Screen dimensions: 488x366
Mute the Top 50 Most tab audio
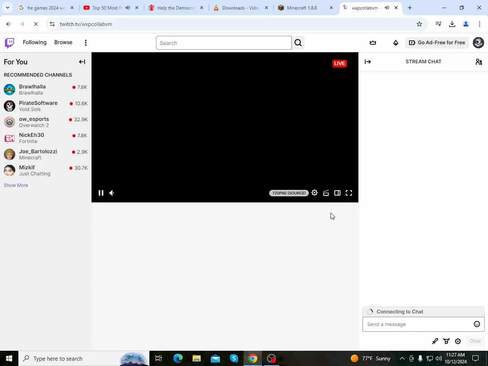point(128,8)
